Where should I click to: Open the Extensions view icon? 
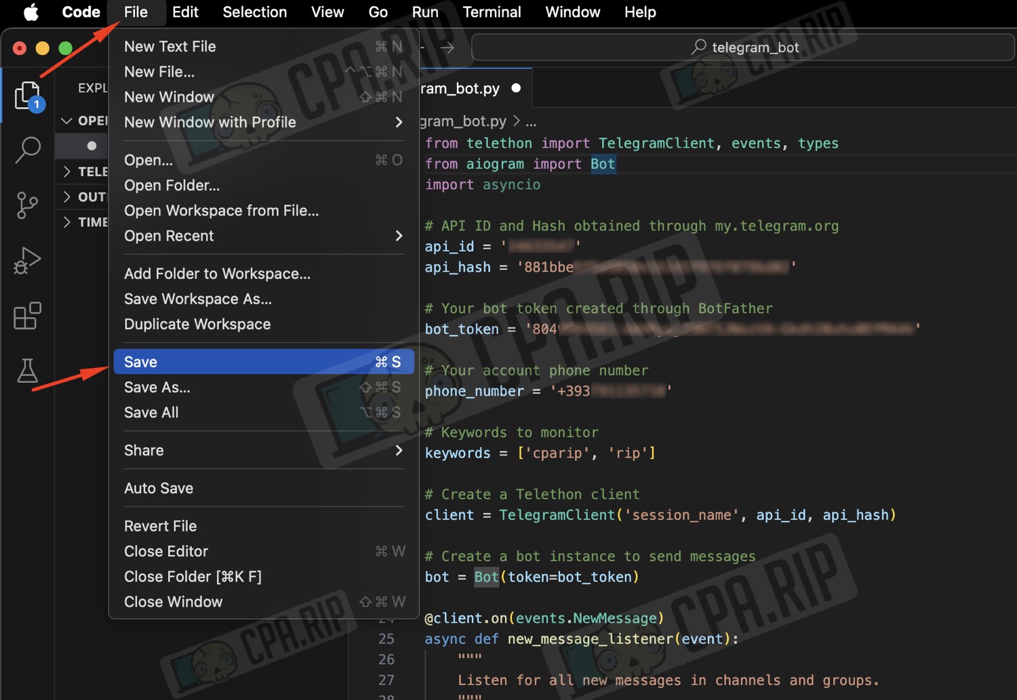point(27,316)
